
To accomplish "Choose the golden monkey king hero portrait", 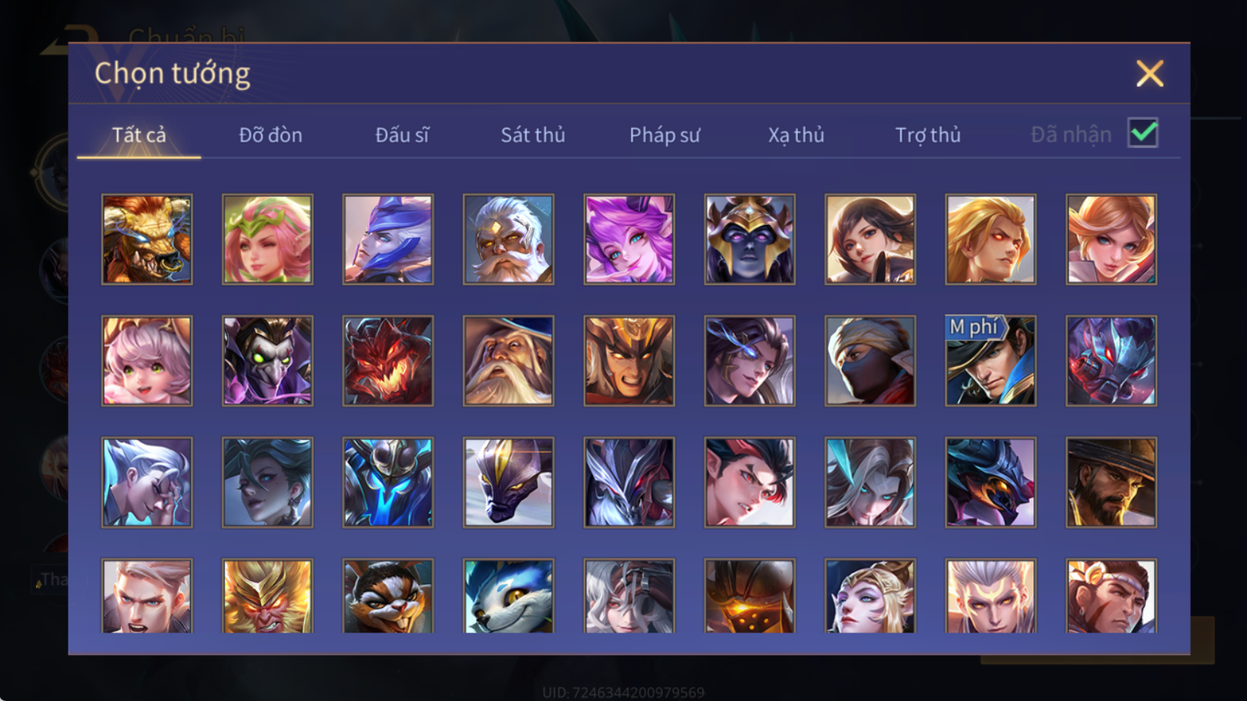I will point(267,596).
